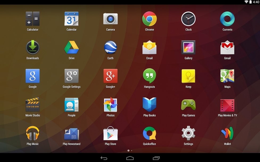This screenshot has height=162, width=260.
Task: Tap the Android Back navigation button
Action: 104,158
